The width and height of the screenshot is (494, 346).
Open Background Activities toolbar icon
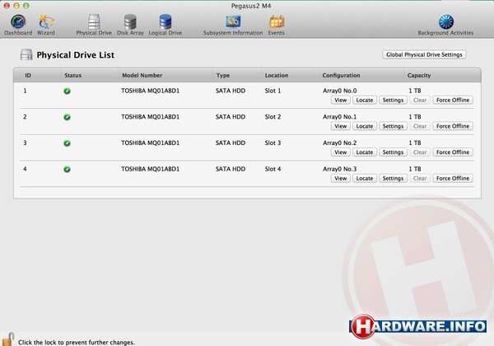click(x=445, y=25)
